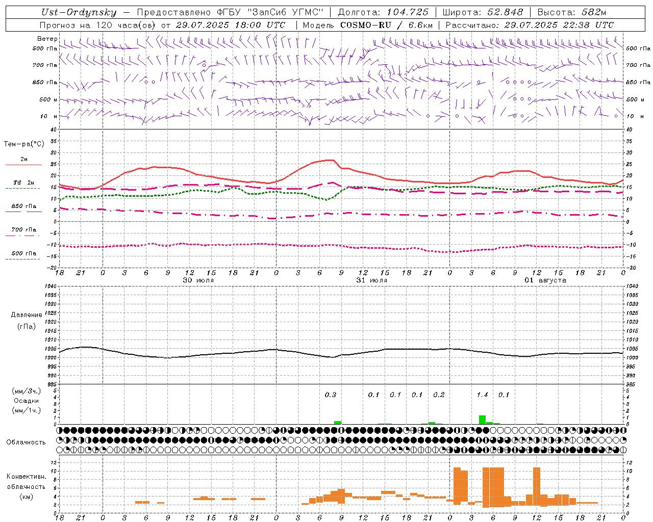Click the 31 июля date label
The image size is (653, 522).
point(372,280)
